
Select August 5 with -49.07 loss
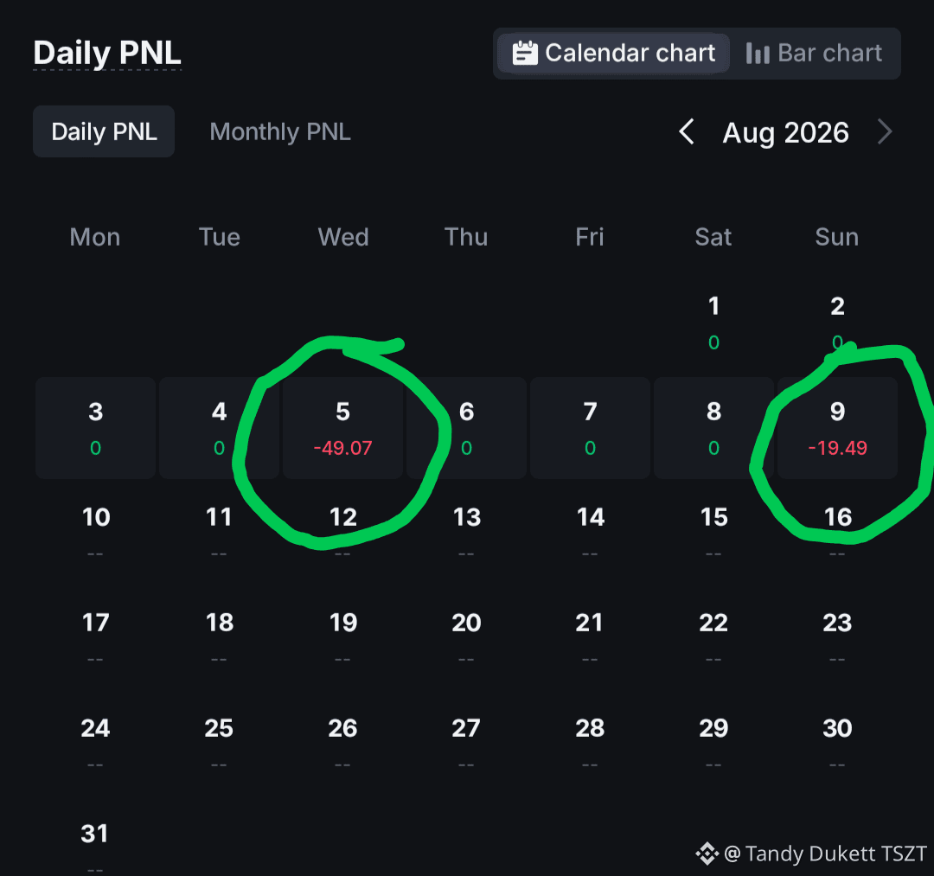343,428
